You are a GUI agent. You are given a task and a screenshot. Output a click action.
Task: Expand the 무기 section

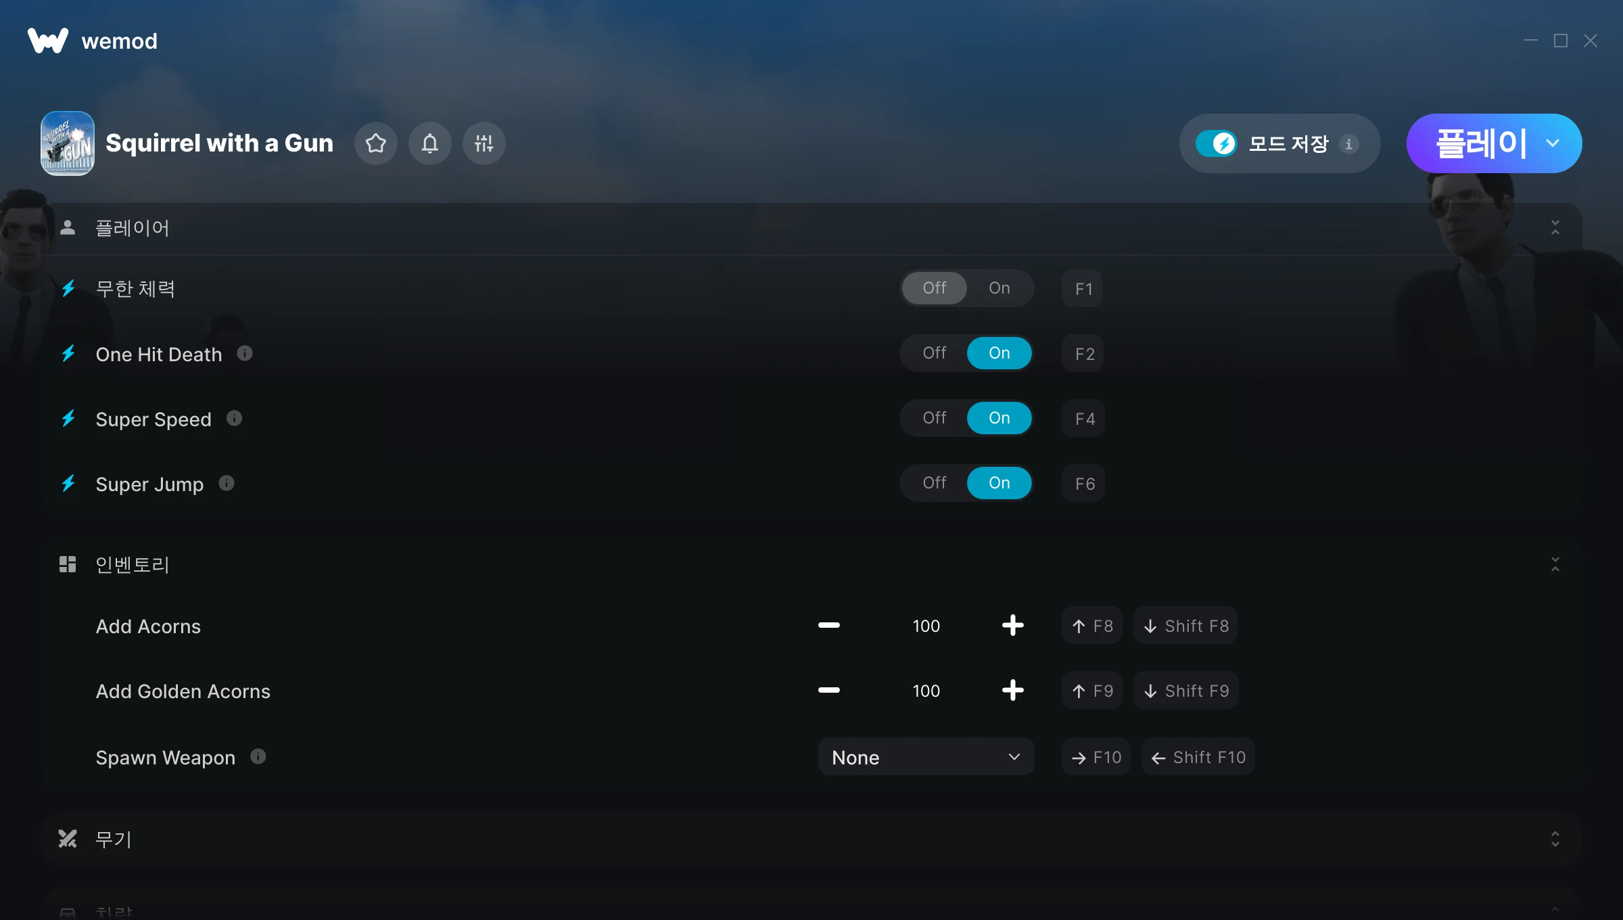pyautogui.click(x=1555, y=839)
